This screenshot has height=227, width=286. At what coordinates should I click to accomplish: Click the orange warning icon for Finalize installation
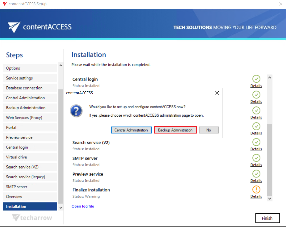pos(256,189)
